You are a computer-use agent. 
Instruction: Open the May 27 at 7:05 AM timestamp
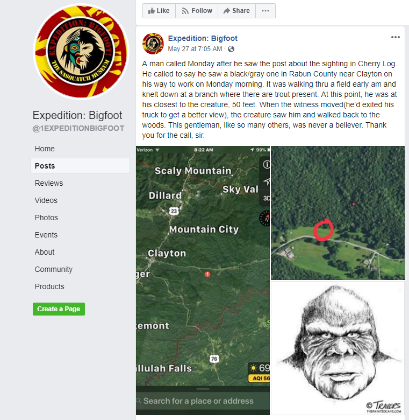tap(195, 49)
